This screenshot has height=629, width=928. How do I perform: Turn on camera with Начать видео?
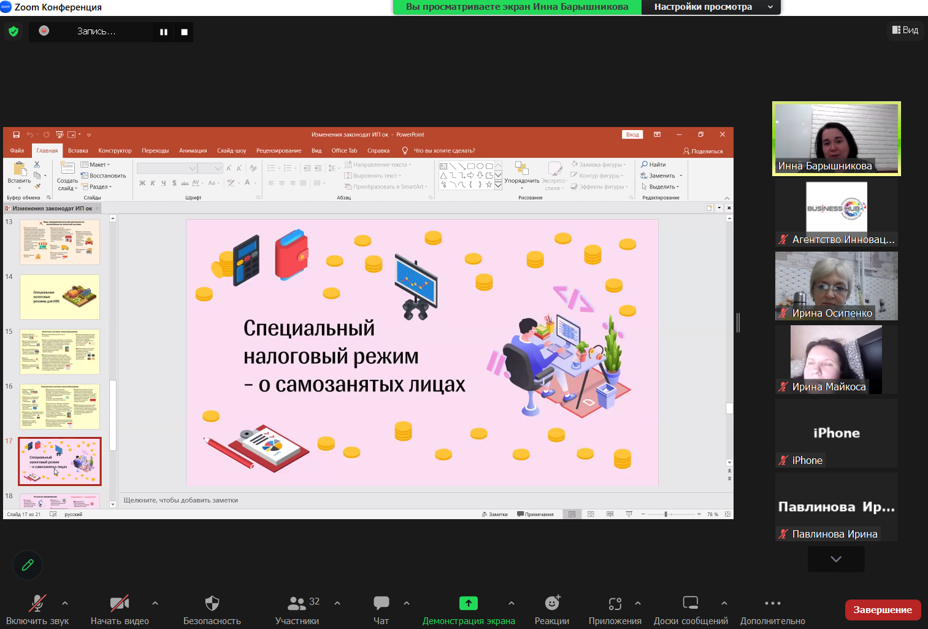click(x=120, y=610)
